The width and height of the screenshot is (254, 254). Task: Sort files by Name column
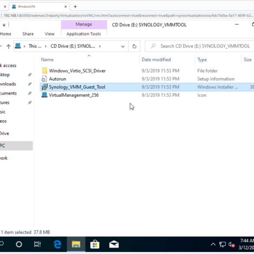(x=47, y=59)
